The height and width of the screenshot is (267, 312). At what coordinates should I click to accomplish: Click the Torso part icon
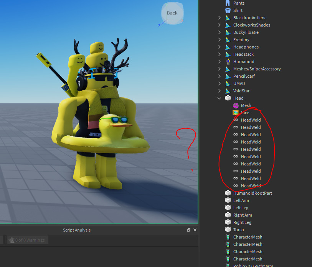[x=228, y=230]
